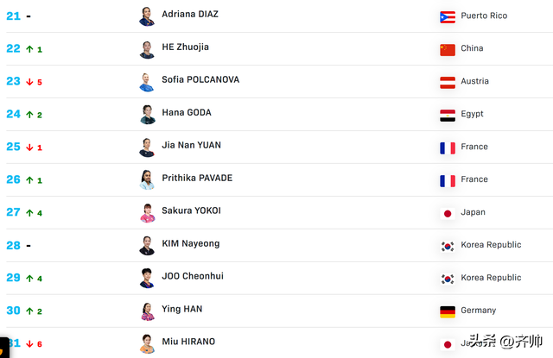Click rank number 30
Viewport: 553px width, 358px height.
(x=14, y=311)
